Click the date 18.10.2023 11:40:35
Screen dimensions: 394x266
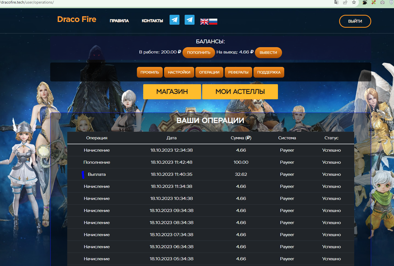pyautogui.click(x=171, y=174)
